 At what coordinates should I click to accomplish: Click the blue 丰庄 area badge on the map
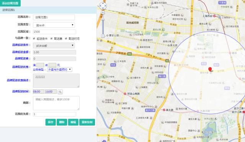pos(113,65)
